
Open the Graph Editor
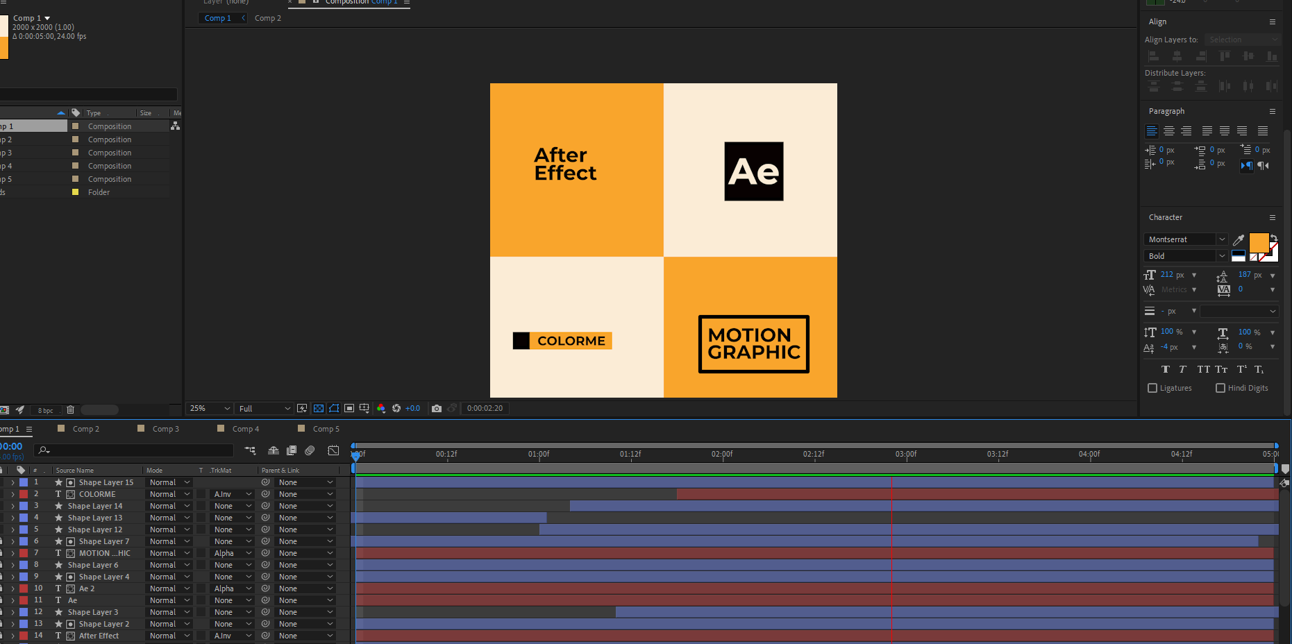pos(333,450)
